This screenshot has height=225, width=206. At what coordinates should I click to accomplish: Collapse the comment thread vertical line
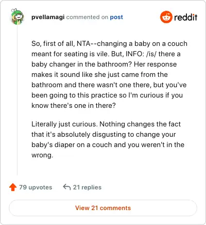17,100
